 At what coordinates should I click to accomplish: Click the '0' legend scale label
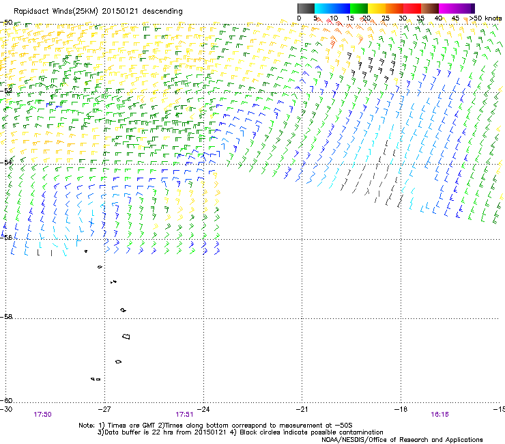click(299, 18)
